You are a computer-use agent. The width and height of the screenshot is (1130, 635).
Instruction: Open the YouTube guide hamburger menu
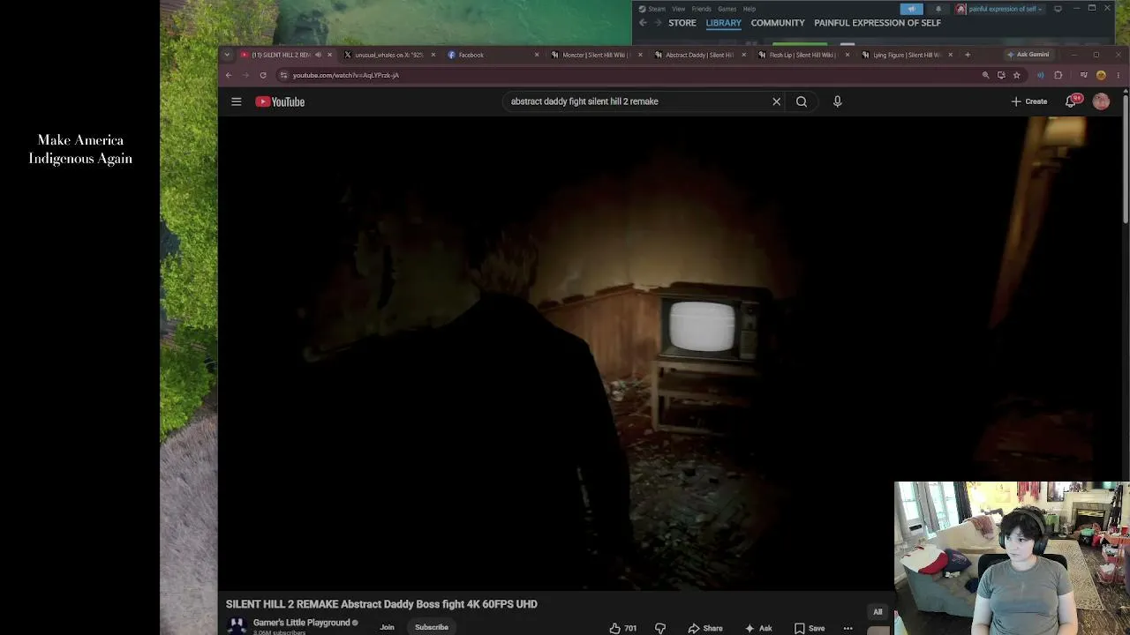click(237, 101)
